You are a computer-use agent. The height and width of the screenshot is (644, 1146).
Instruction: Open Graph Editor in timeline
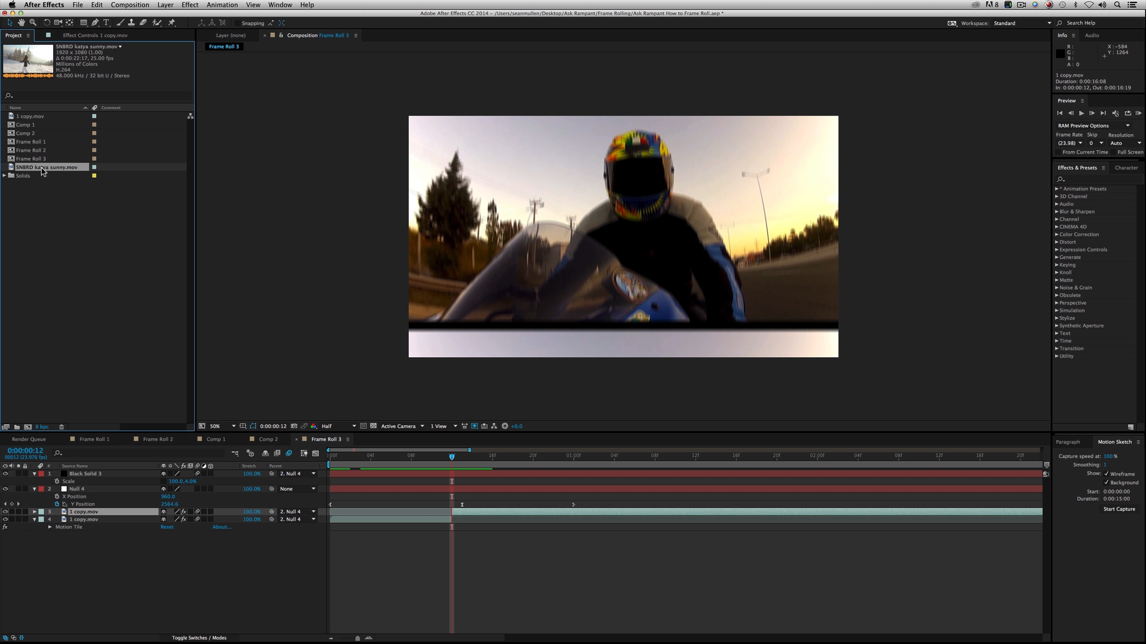(316, 453)
